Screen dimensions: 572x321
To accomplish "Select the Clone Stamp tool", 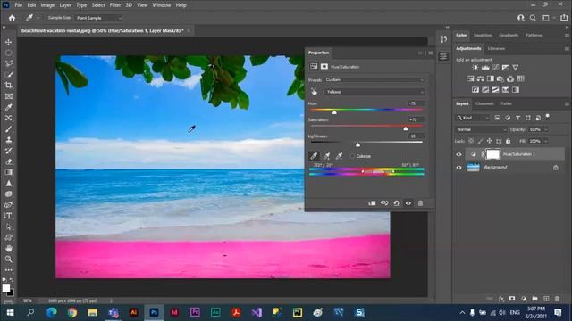I will (x=8, y=140).
